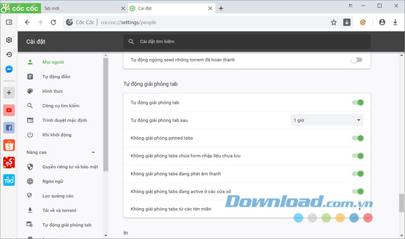Open history icon in sidebar
405x239 pixels.
[x=9, y=54]
